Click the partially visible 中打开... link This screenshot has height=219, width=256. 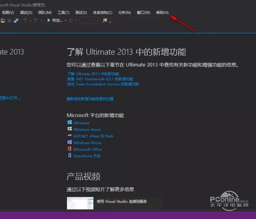point(10,98)
